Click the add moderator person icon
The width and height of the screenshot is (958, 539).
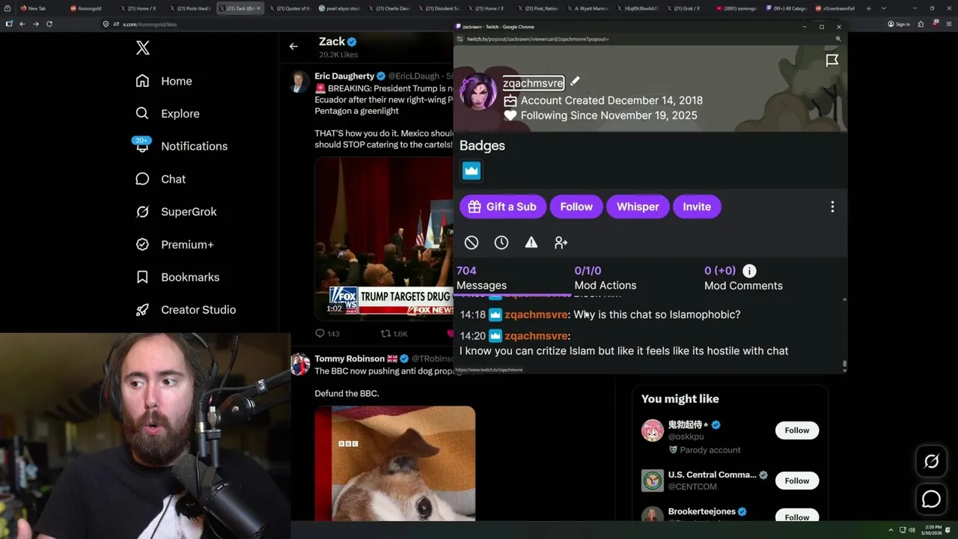point(561,243)
